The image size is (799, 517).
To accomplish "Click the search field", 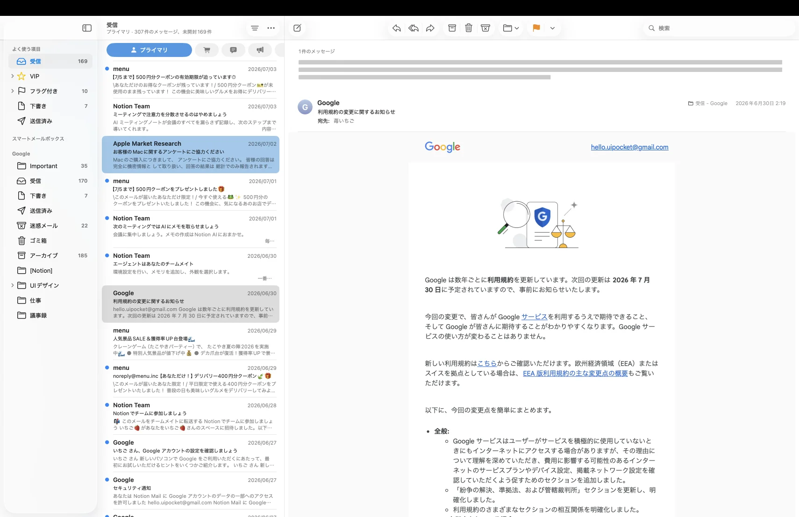I will [x=719, y=28].
